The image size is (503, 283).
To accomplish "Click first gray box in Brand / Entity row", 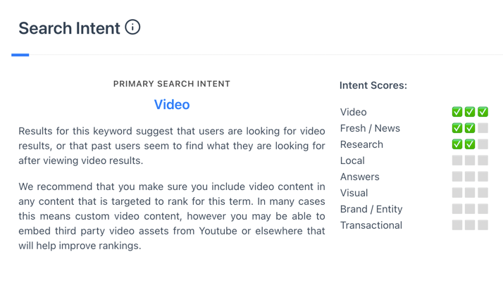I will (x=457, y=209).
